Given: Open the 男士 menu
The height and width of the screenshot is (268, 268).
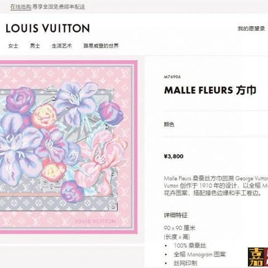Looking at the screenshot, I should click(x=35, y=46).
